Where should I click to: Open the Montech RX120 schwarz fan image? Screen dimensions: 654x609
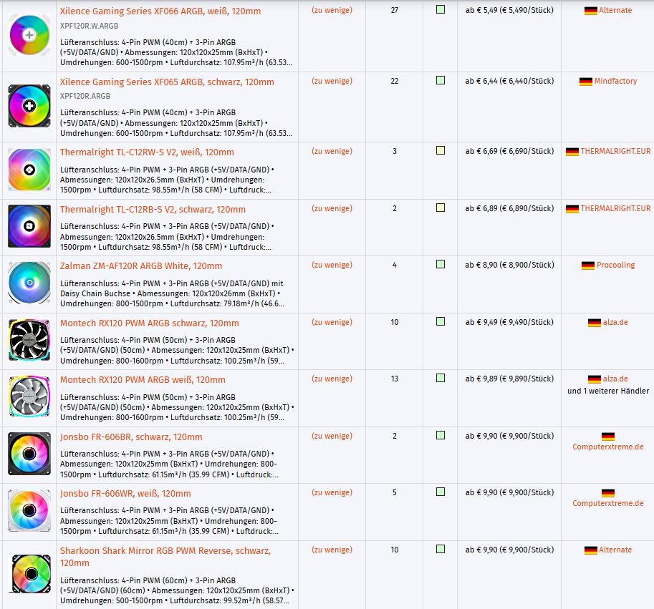29,340
